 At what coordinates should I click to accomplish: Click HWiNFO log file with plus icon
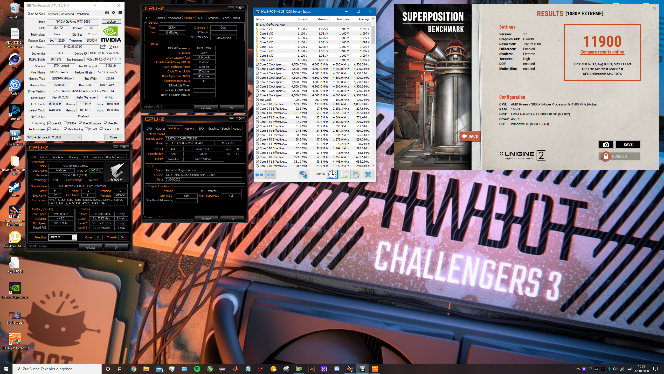[x=344, y=174]
